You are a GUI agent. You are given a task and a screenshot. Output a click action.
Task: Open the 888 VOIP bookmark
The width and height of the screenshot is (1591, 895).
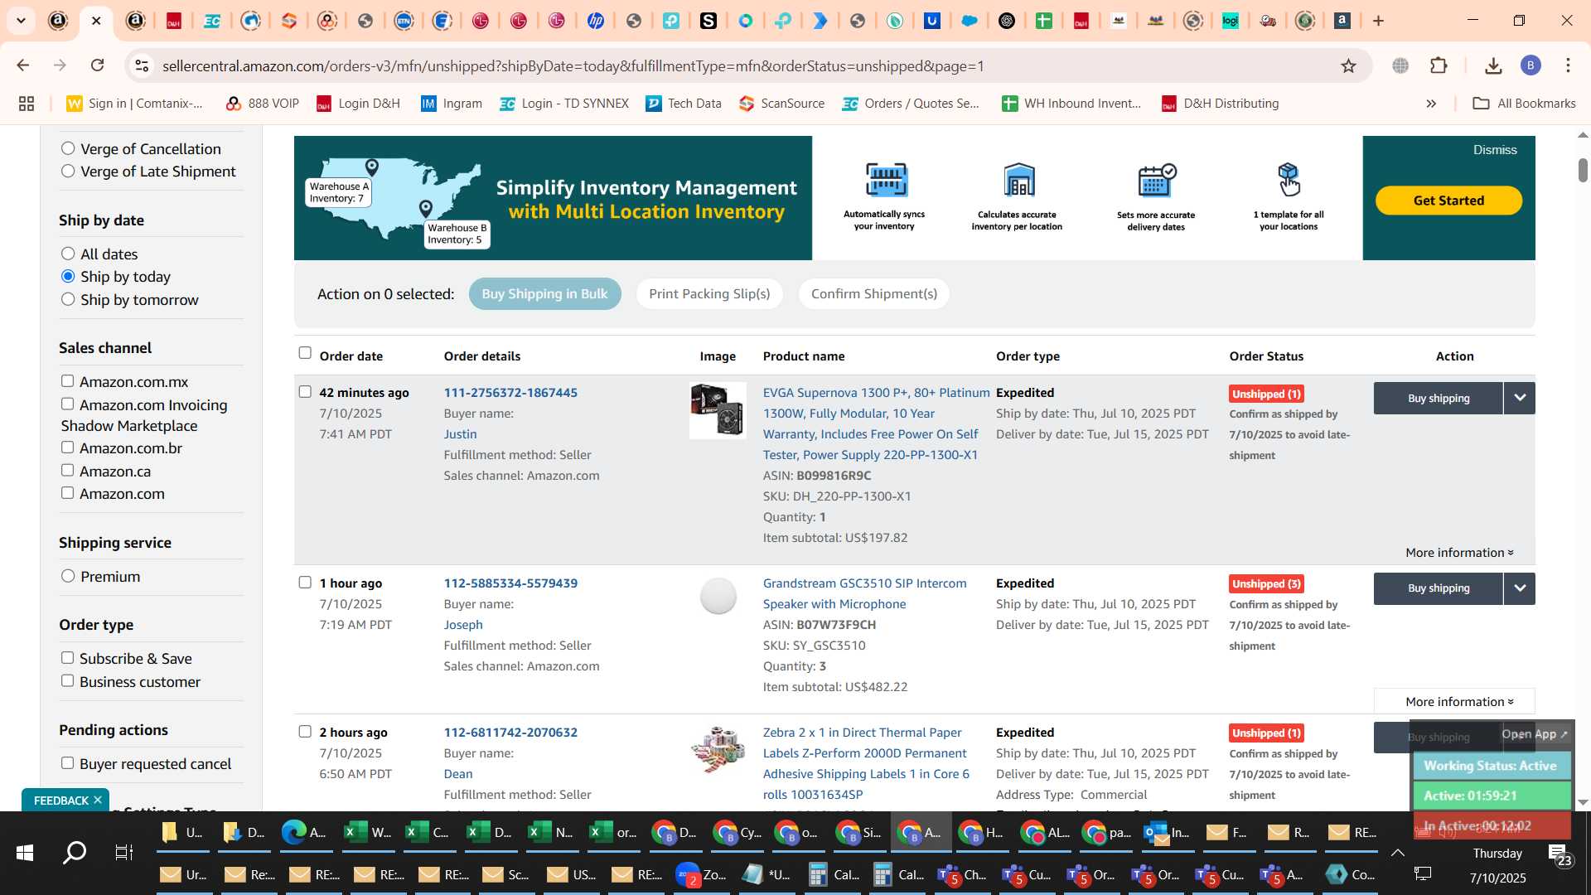262,104
